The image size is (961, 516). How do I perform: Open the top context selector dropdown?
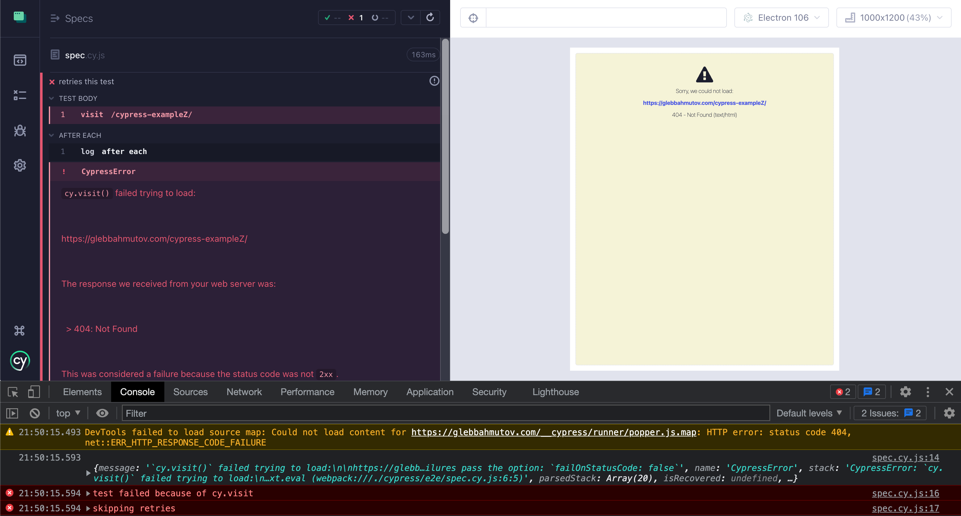coord(68,413)
